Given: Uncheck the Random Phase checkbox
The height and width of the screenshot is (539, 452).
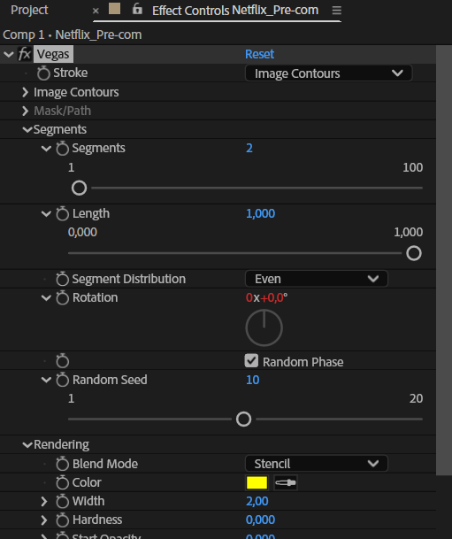Looking at the screenshot, I should click(251, 361).
